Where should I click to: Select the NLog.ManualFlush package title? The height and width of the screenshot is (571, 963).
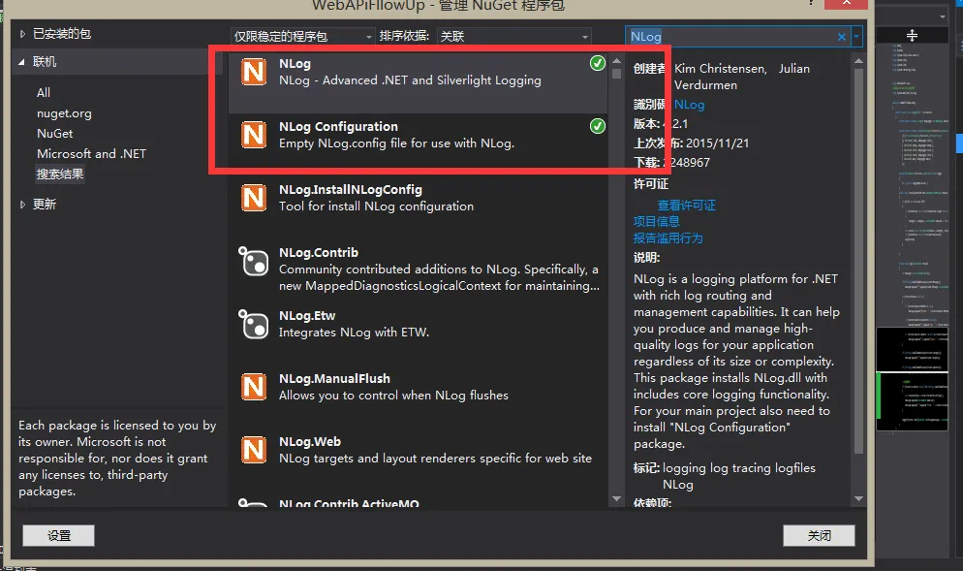(x=334, y=379)
